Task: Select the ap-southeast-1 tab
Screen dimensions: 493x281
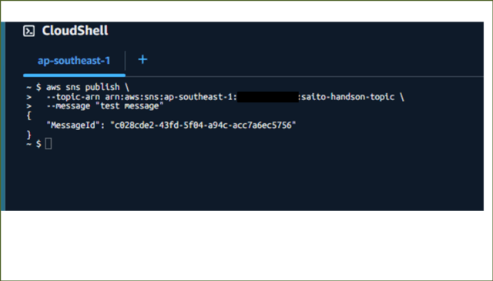Action: pyautogui.click(x=74, y=60)
